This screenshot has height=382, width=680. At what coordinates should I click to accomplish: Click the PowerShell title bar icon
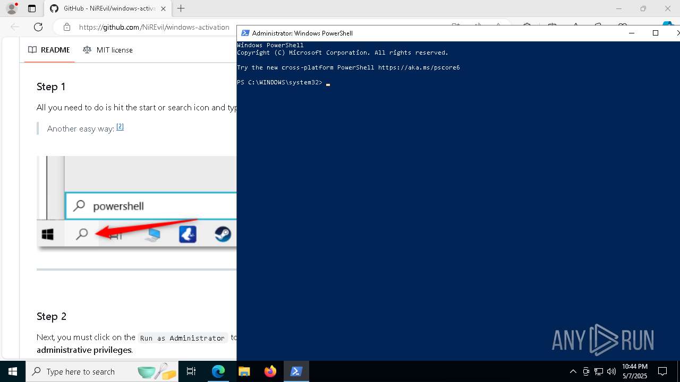245,33
